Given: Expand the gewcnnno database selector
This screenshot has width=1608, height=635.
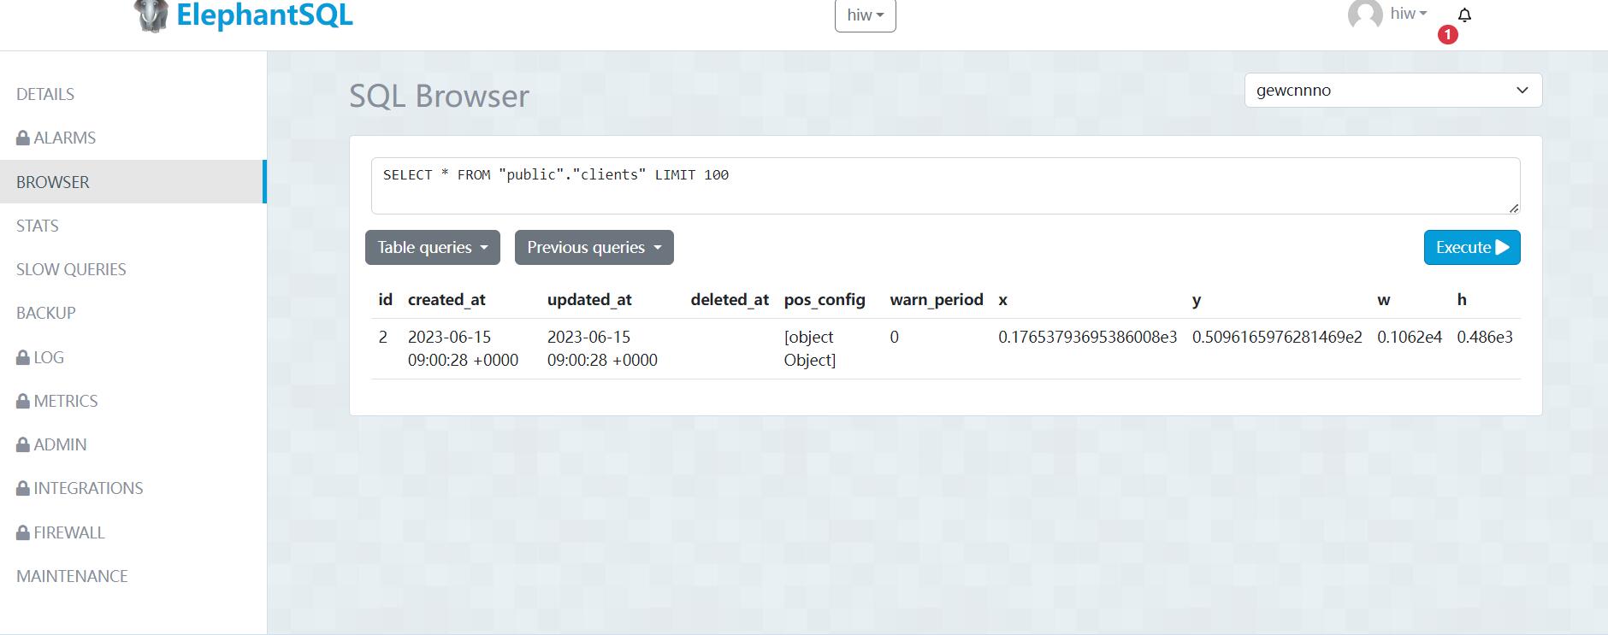Looking at the screenshot, I should pos(1393,91).
